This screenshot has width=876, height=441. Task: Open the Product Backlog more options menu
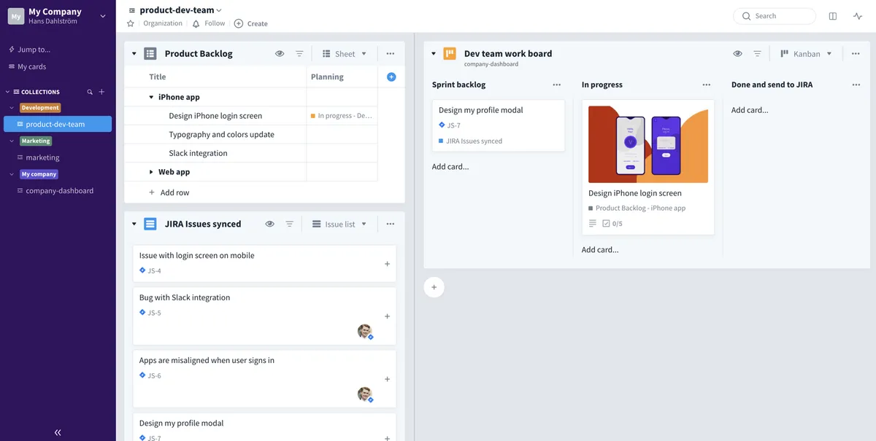click(391, 54)
